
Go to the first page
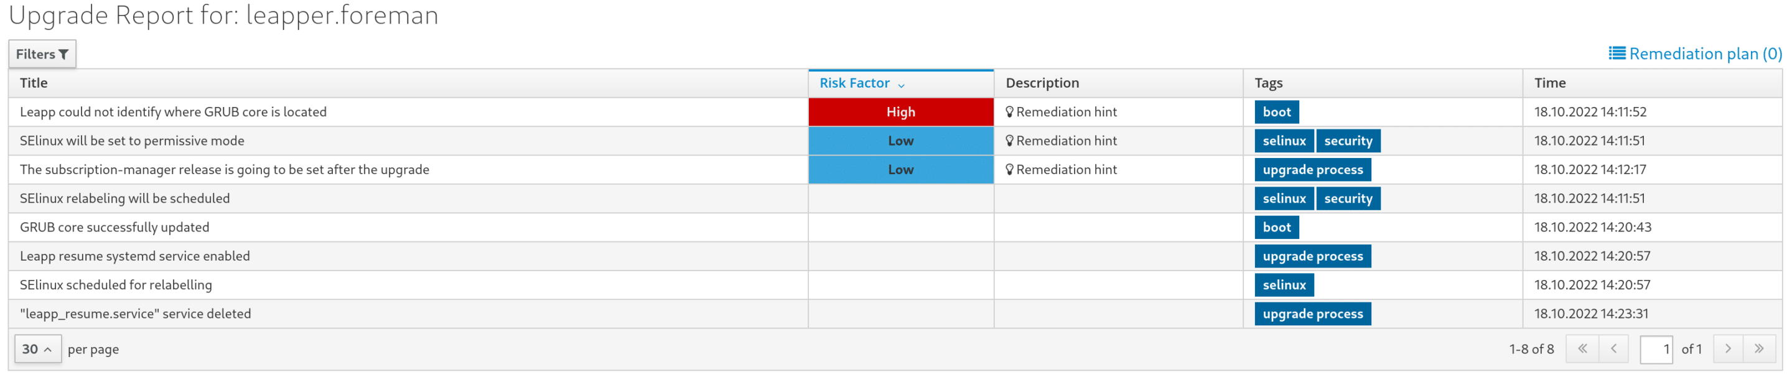coord(1582,349)
